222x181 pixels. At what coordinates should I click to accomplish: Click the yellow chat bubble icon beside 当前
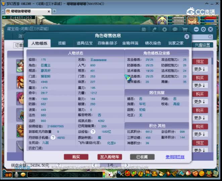pos(23,175)
